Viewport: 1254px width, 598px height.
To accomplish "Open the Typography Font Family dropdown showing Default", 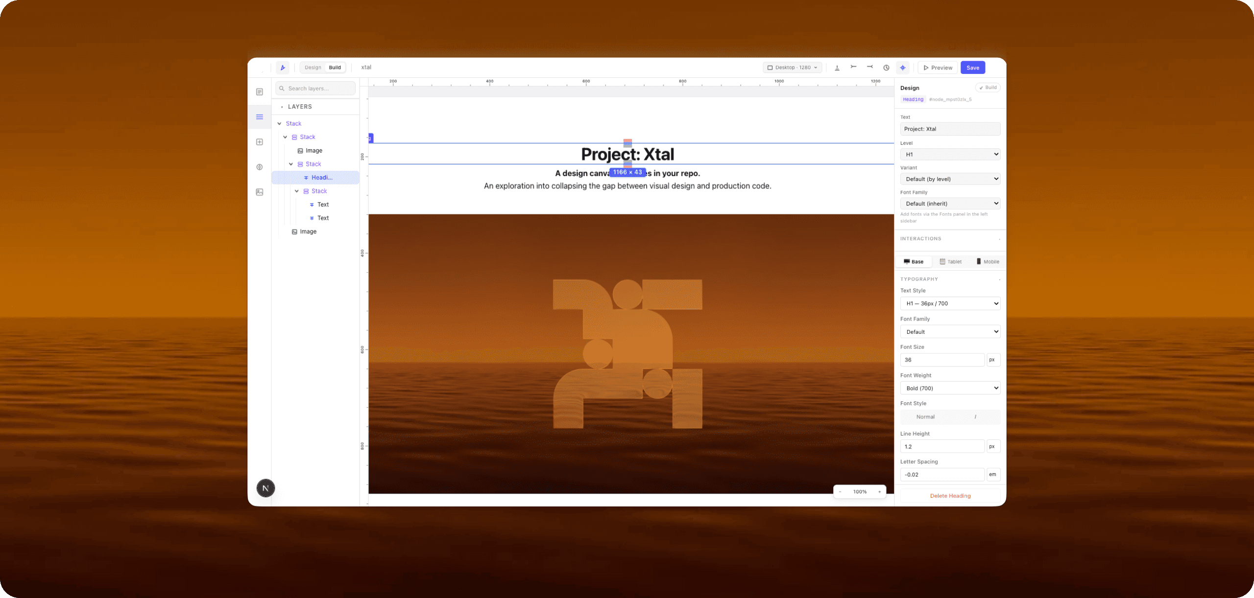I will (950, 332).
